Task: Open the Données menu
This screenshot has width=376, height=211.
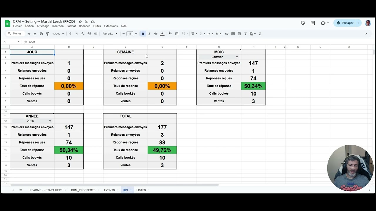Action: pyautogui.click(x=85, y=26)
